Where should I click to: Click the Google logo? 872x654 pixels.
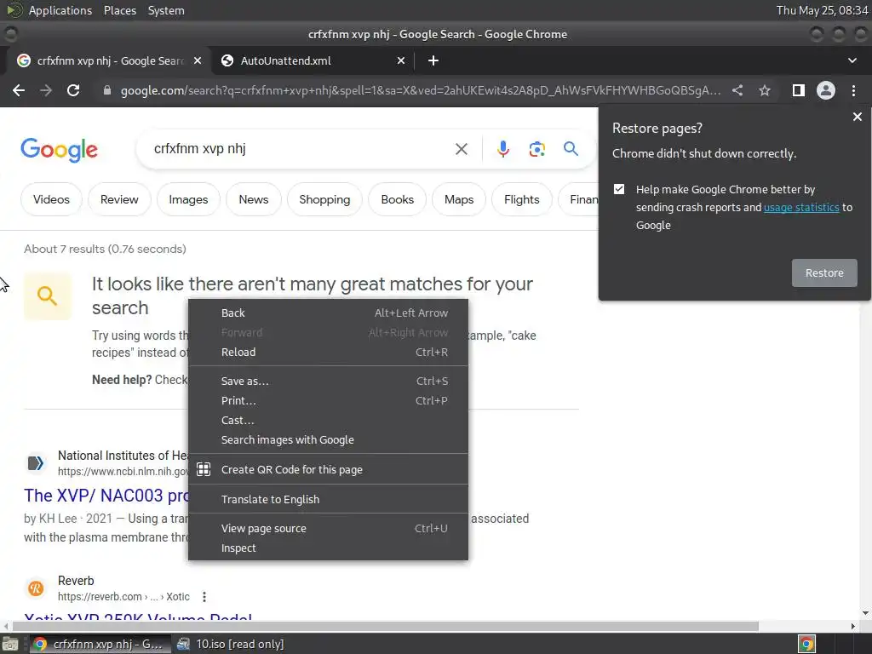click(59, 149)
